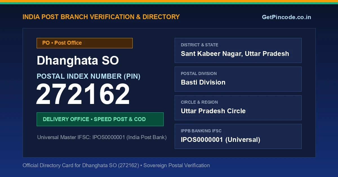
Task: Click the Official Directory Card footer text
Action: pyautogui.click(x=116, y=165)
